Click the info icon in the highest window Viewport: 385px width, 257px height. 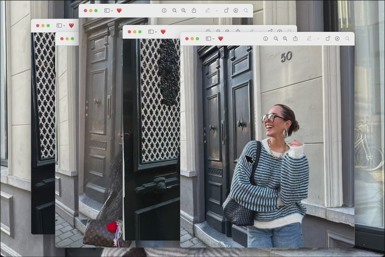164,10
